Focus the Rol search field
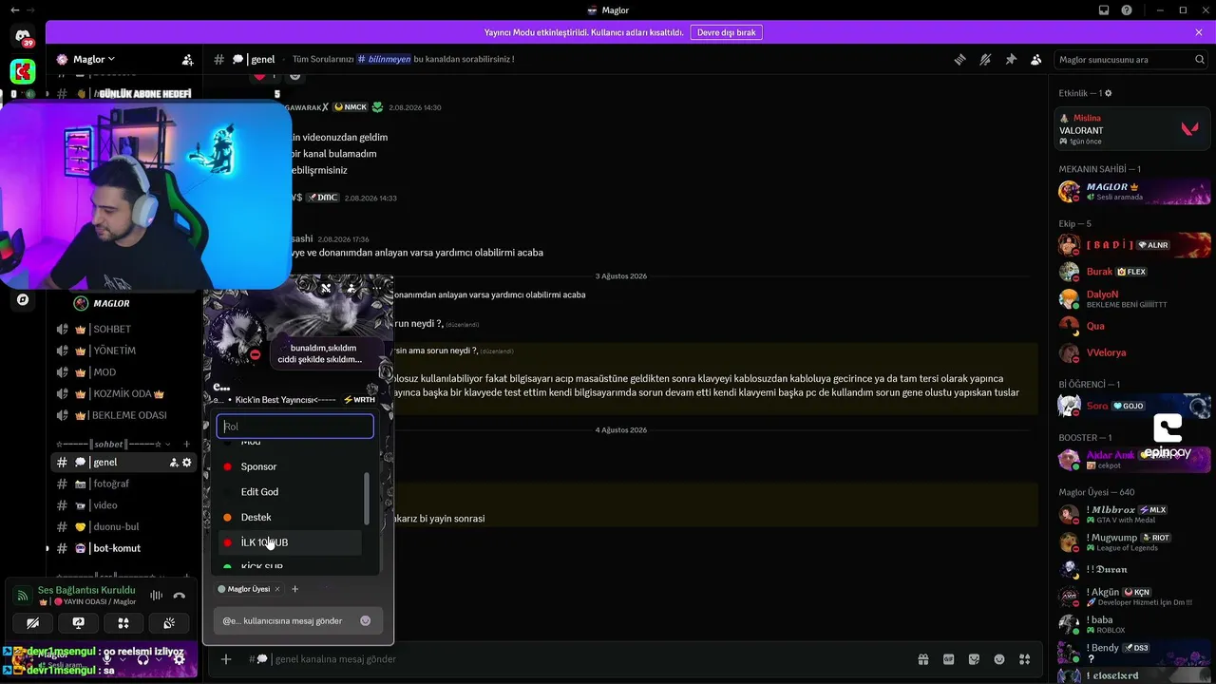This screenshot has width=1216, height=684. [294, 427]
